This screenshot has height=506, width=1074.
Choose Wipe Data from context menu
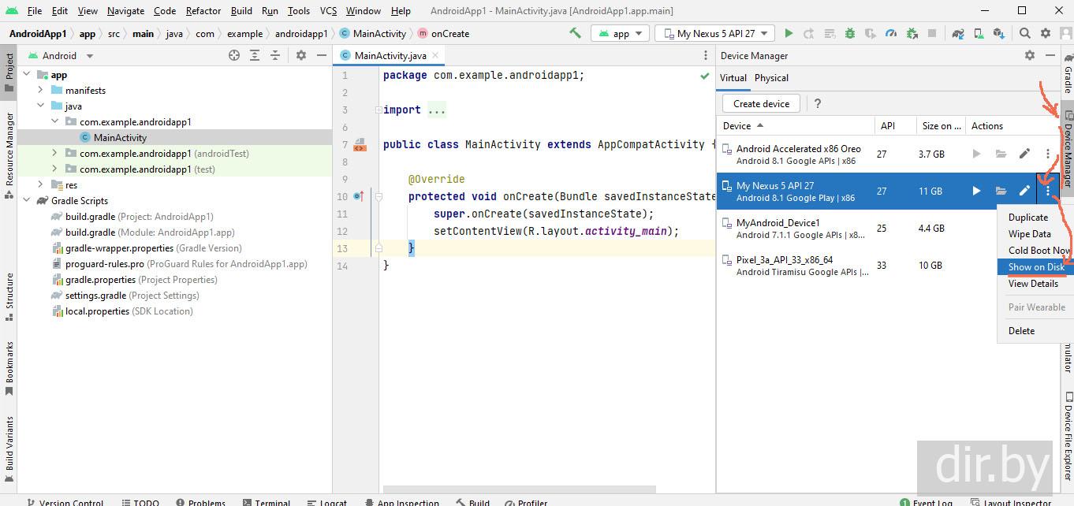pyautogui.click(x=1029, y=234)
